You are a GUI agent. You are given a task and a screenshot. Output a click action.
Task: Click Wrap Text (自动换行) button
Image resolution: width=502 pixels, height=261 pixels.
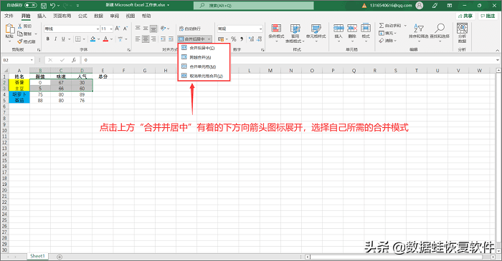pyautogui.click(x=190, y=29)
